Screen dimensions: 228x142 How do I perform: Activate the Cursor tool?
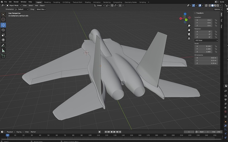(3, 19)
